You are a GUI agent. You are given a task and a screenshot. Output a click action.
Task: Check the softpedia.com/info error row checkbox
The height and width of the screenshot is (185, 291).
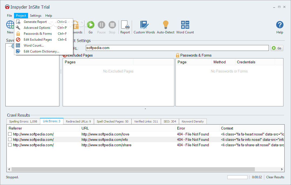10,139
